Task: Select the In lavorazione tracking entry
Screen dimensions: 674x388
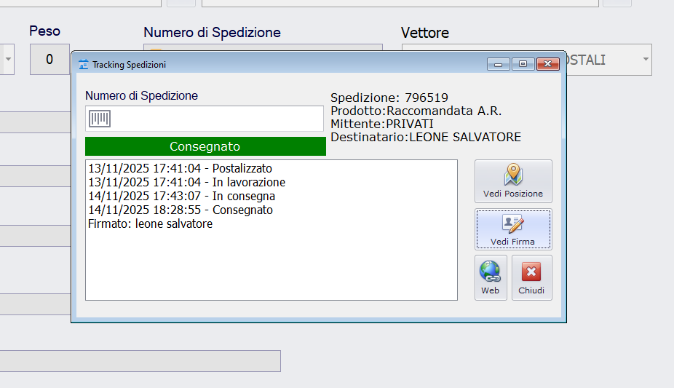Action: [186, 182]
